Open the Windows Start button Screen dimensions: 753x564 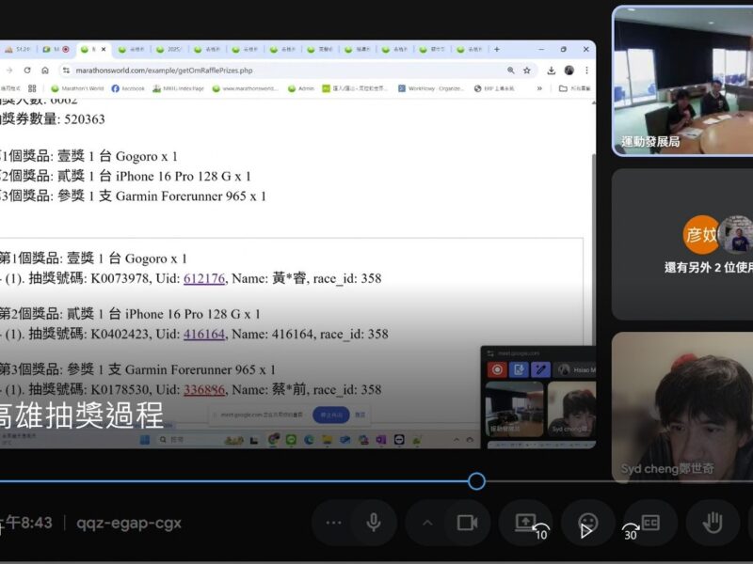pyautogui.click(x=145, y=440)
